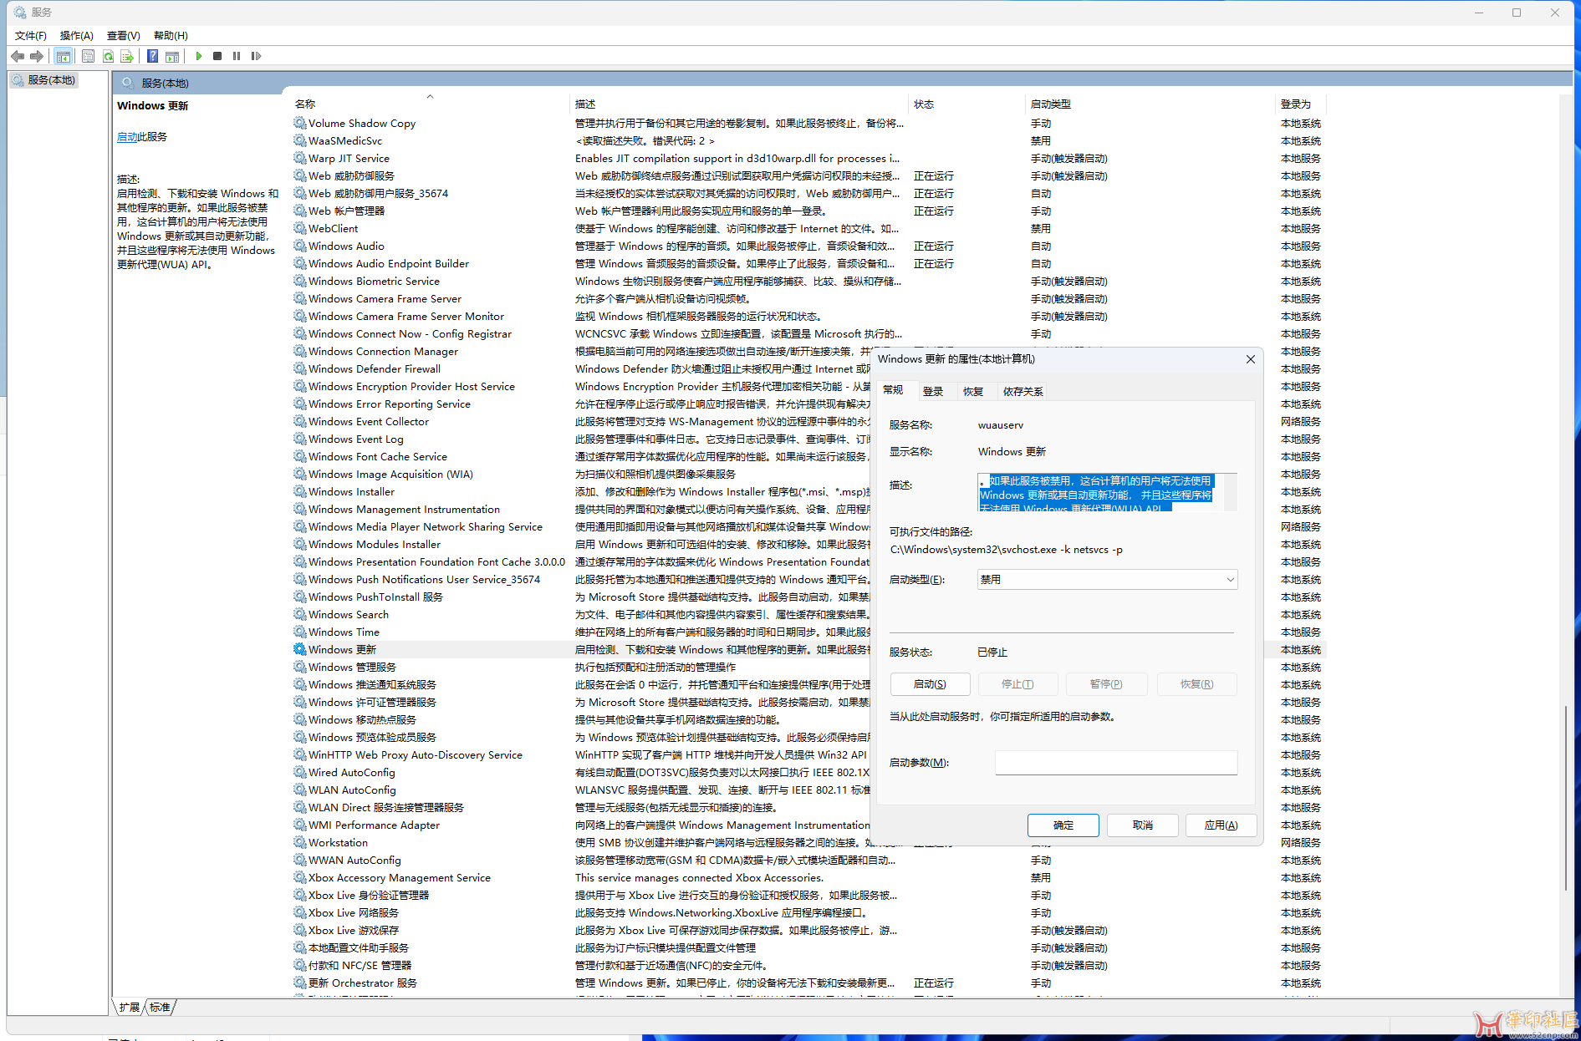Click the Stop Service square icon
The height and width of the screenshot is (1041, 1581).
click(x=217, y=56)
